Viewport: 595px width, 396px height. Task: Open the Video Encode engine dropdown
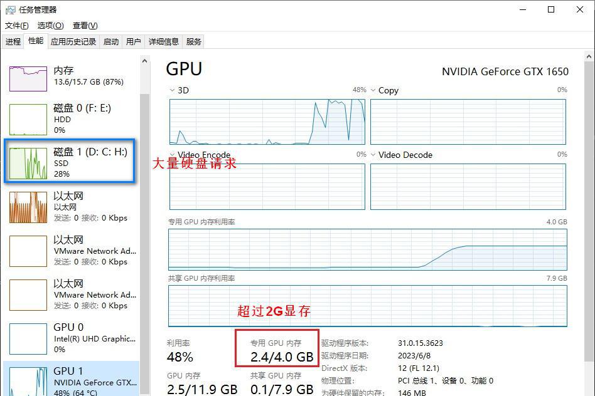(173, 155)
